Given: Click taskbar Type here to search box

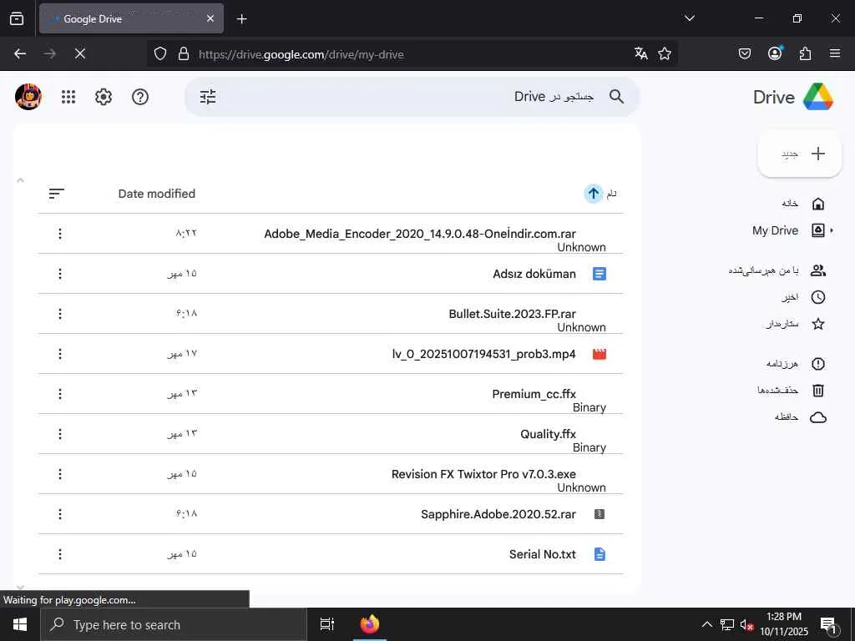Looking at the screenshot, I should (174, 624).
